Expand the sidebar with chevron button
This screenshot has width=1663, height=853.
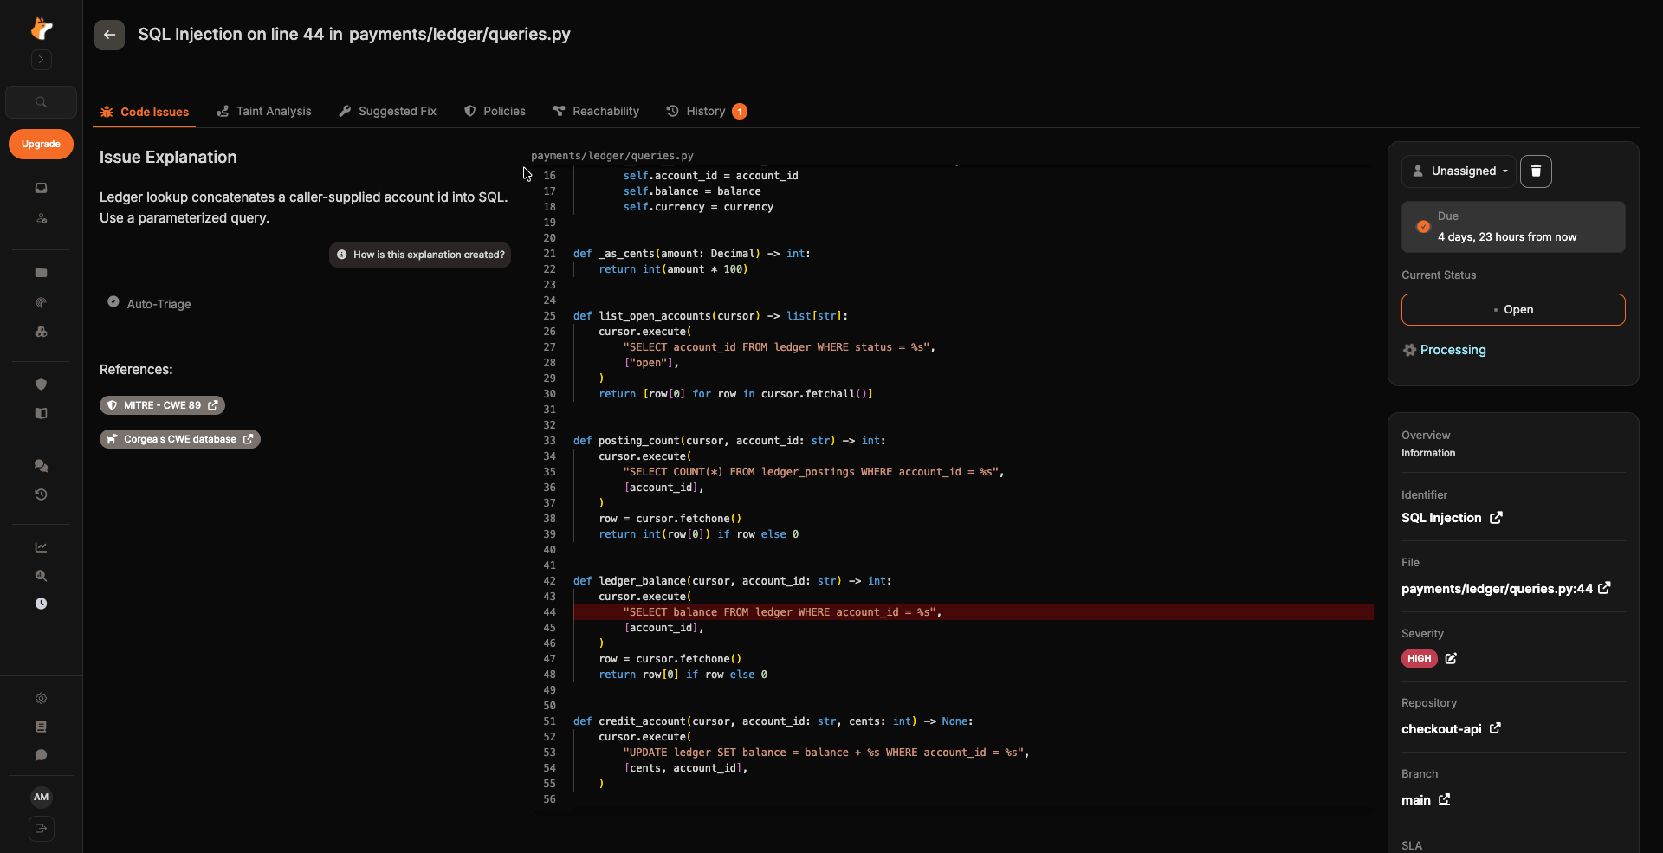pyautogui.click(x=41, y=60)
